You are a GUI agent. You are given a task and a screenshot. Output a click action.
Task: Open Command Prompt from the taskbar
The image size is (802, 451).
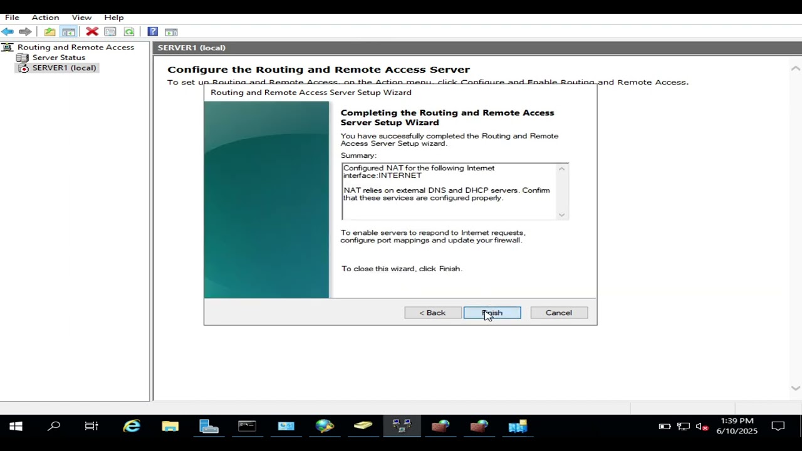[x=247, y=427]
